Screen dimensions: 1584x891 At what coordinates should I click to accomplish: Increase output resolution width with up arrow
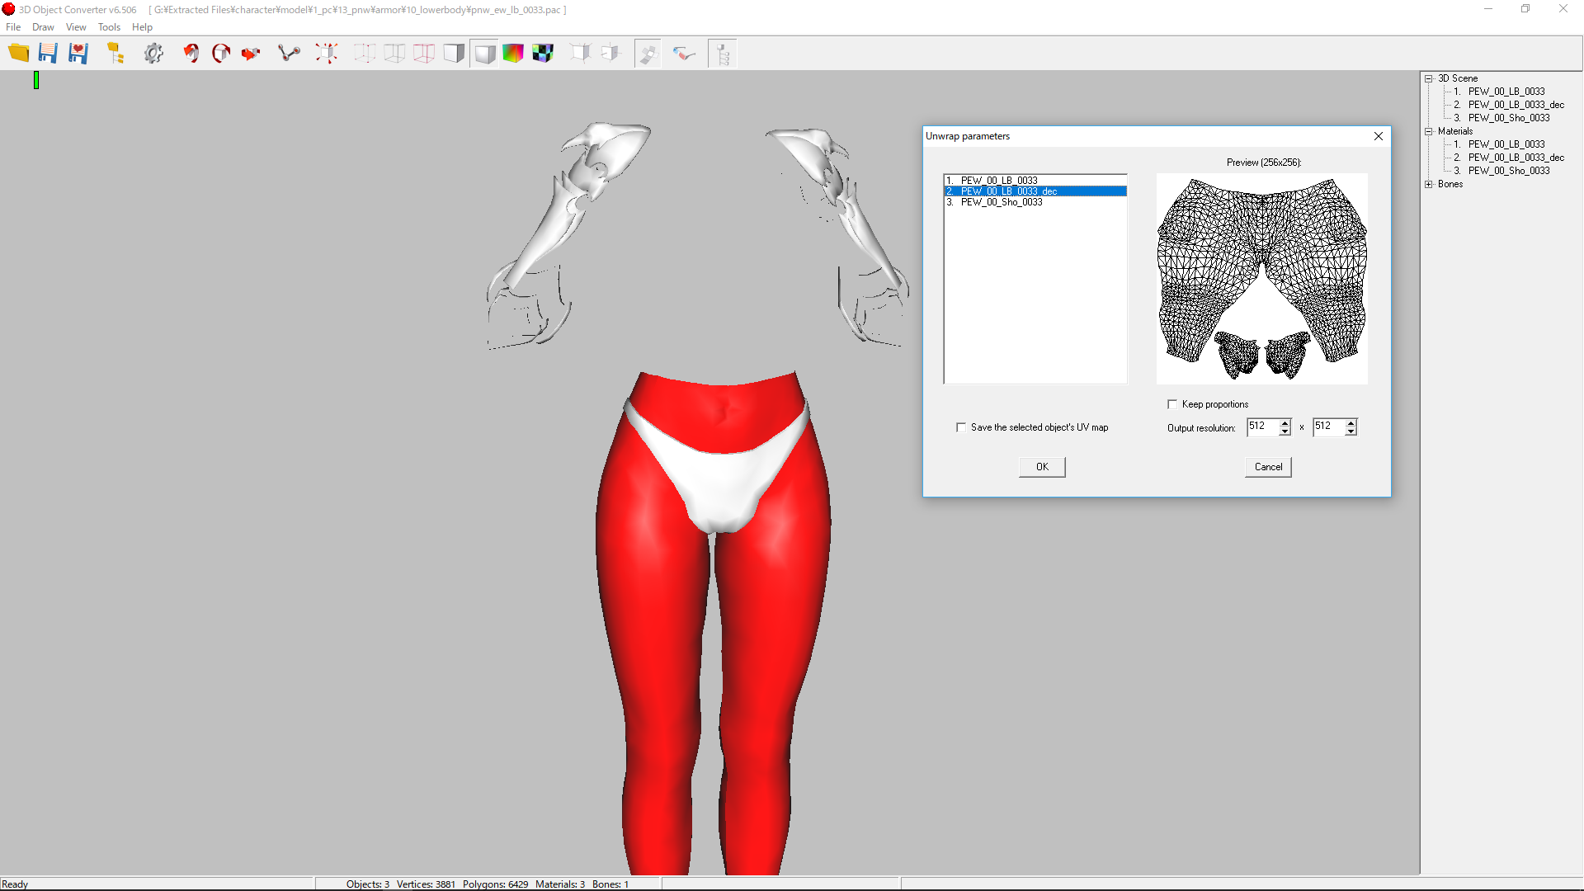coord(1285,422)
